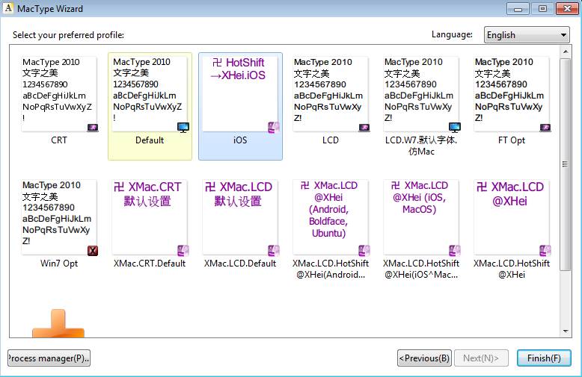Click purple icon on @XHei(Android...) preview
This screenshot has height=377, width=582.
point(364,251)
